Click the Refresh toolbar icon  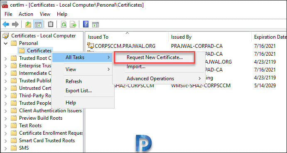64,25
